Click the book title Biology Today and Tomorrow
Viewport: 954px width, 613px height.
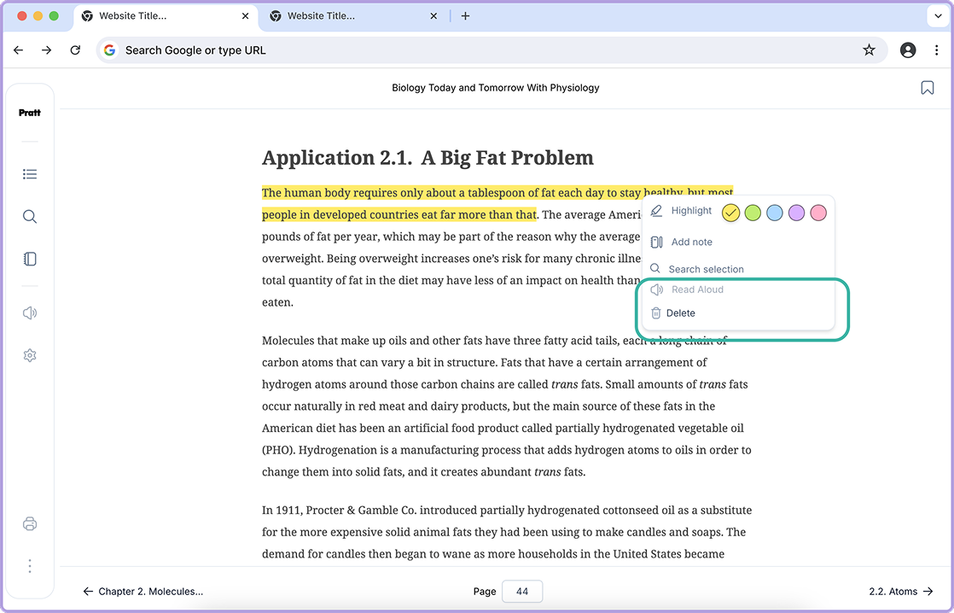(495, 88)
